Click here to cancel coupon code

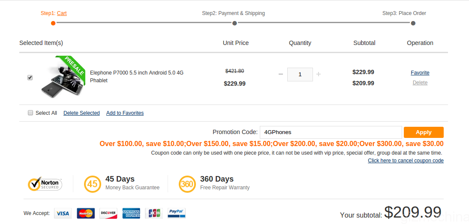406,161
